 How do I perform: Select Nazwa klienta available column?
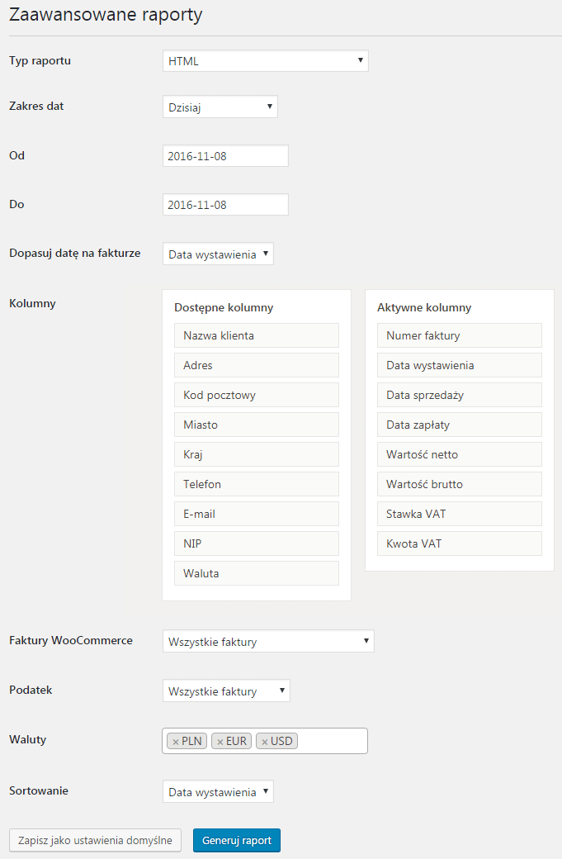(x=257, y=335)
